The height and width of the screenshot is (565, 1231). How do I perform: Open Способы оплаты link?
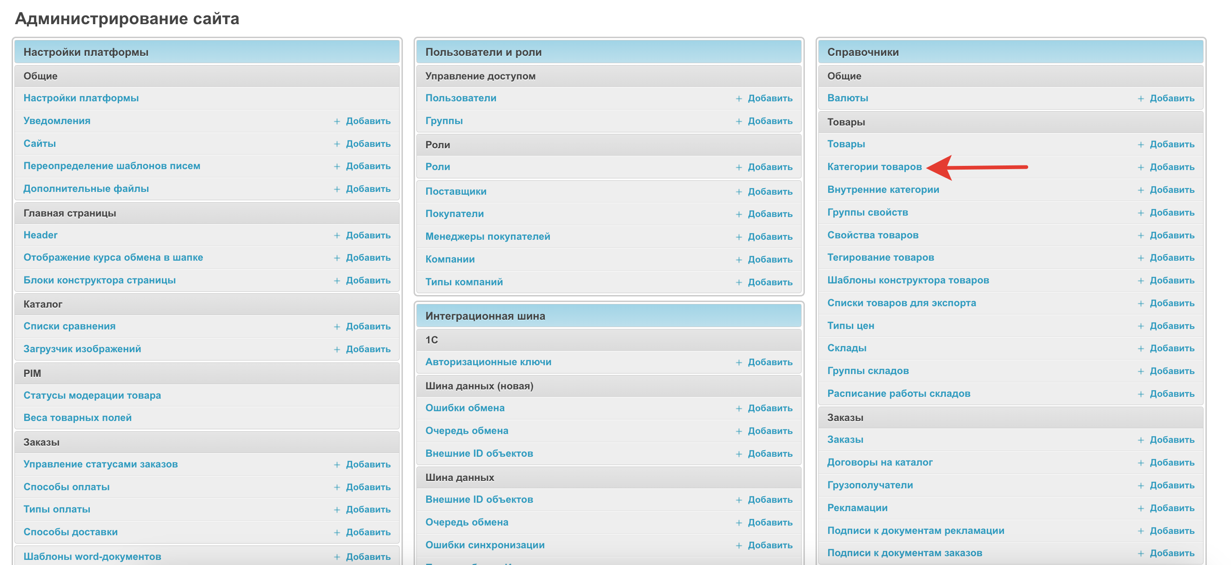tap(67, 487)
